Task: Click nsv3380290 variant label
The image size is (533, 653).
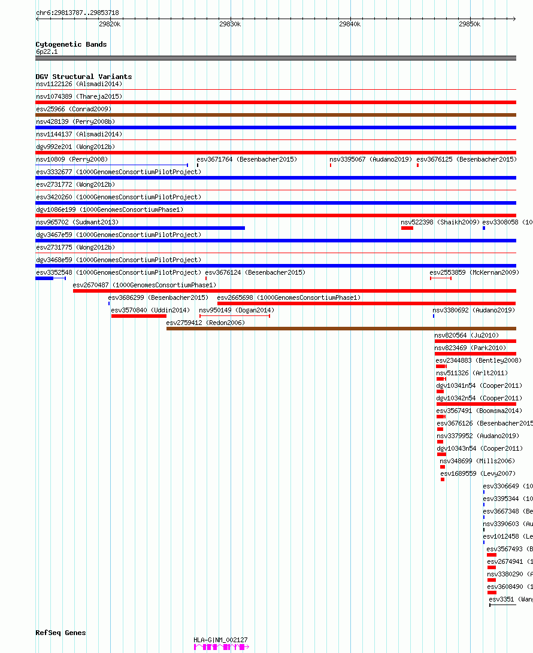Action: [510, 574]
